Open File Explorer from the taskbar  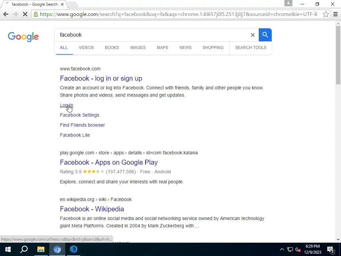click(x=41, y=249)
